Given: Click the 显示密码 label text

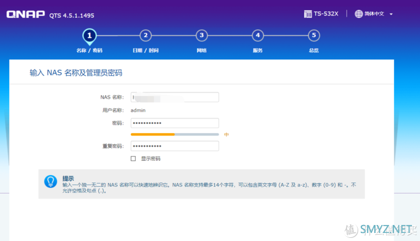Looking at the screenshot, I should (151, 158).
